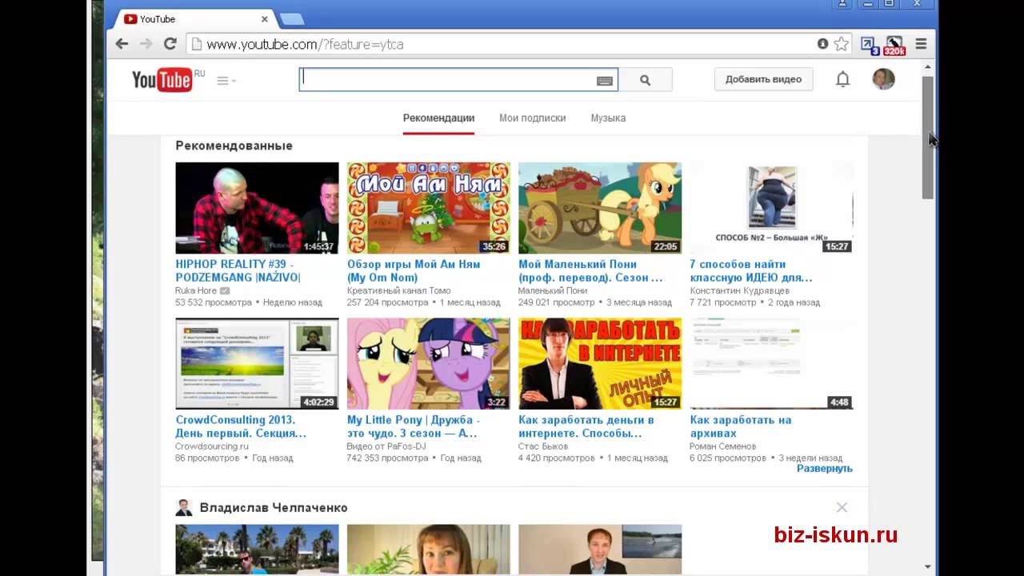Open HIPHOP REALITY #39 video thumbnail

click(257, 208)
